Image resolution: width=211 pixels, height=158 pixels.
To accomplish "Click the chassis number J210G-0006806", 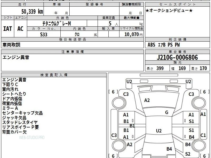I will pyautogui.click(x=177, y=57).
